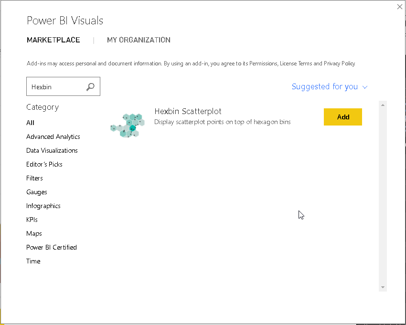
Task: Close the Power BI Visuals dialog
Action: (399, 7)
